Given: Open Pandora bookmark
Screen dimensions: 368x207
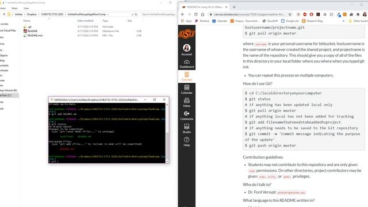Looking at the screenshot, I should 202,21.
